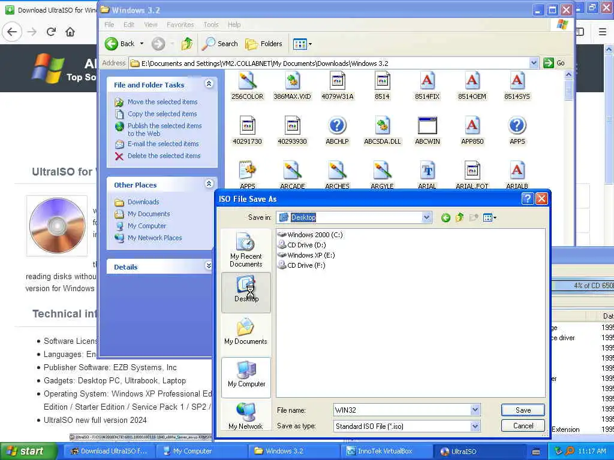The image size is (614, 460).
Task: Switch to My Computer taskbar button
Action: pyautogui.click(x=202, y=451)
